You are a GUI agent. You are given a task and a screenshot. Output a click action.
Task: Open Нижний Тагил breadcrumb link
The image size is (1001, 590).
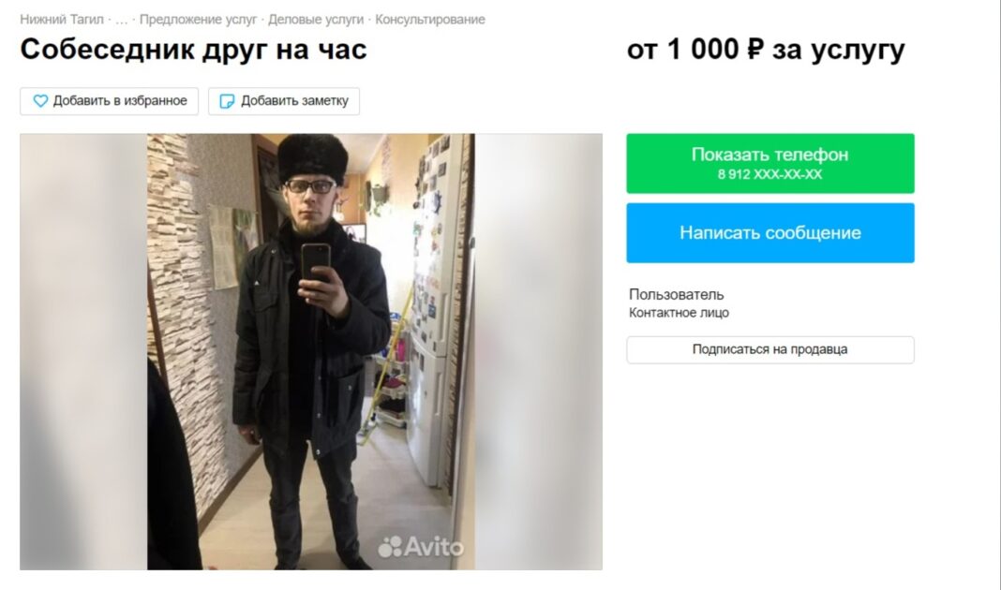61,20
